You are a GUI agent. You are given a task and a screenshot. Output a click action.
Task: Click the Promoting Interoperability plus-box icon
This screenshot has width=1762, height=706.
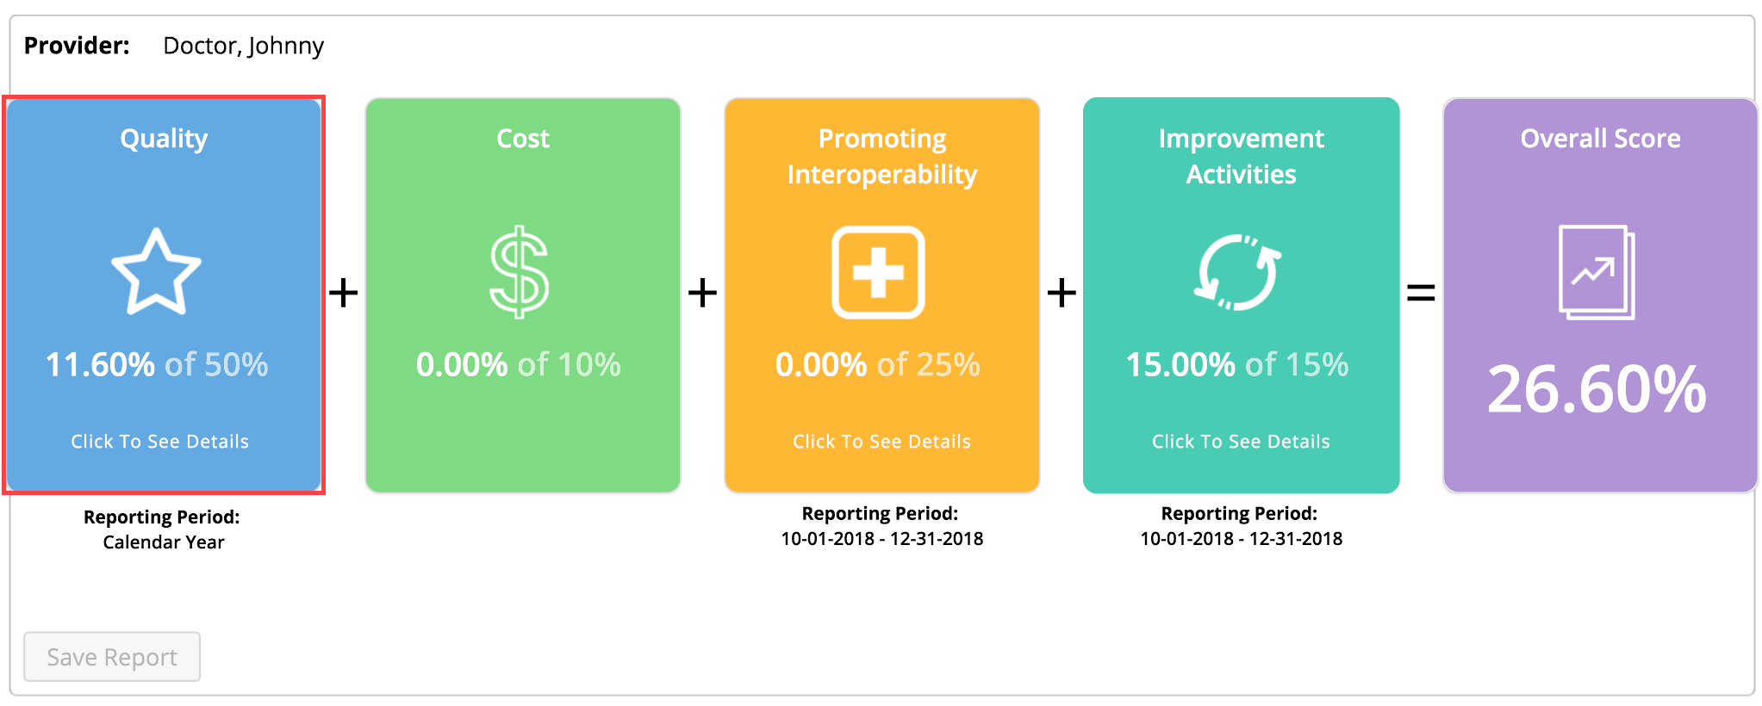click(878, 272)
